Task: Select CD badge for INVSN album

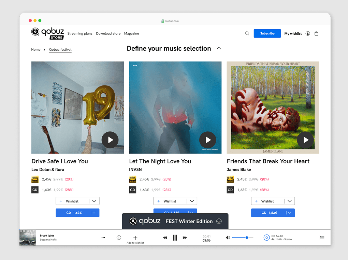Action: pyautogui.click(x=132, y=190)
